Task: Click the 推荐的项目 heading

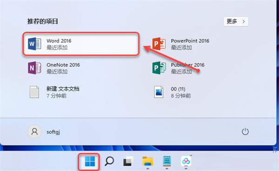Action: (x=42, y=21)
